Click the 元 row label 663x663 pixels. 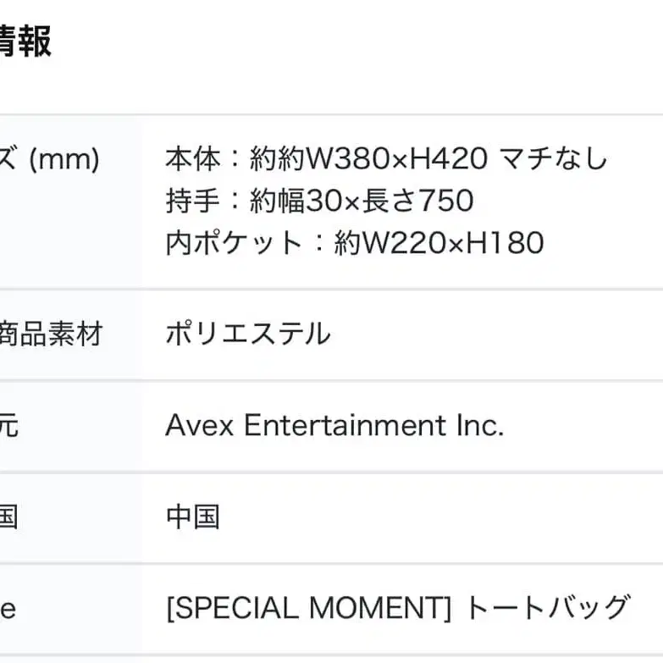[x=8, y=425]
